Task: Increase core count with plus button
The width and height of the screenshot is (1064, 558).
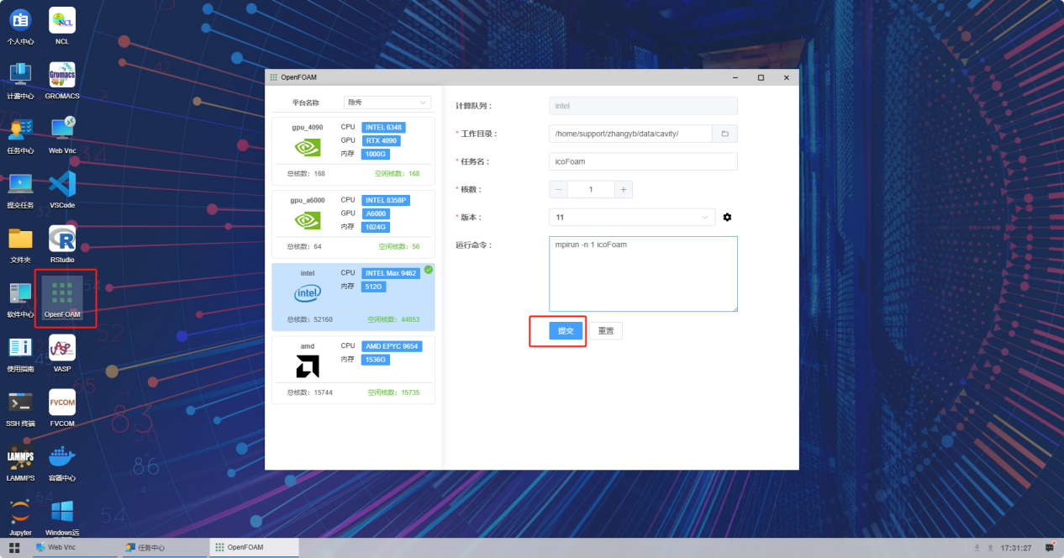Action: (x=624, y=190)
